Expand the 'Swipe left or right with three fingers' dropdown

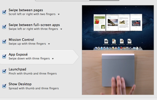(61, 29)
